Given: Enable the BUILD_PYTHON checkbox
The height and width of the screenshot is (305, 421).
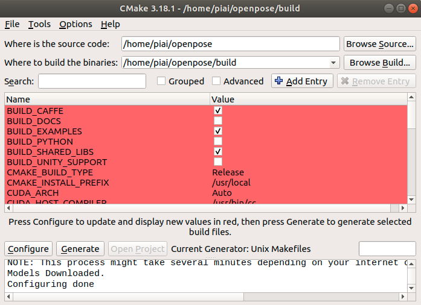Looking at the screenshot, I should 218,141.
